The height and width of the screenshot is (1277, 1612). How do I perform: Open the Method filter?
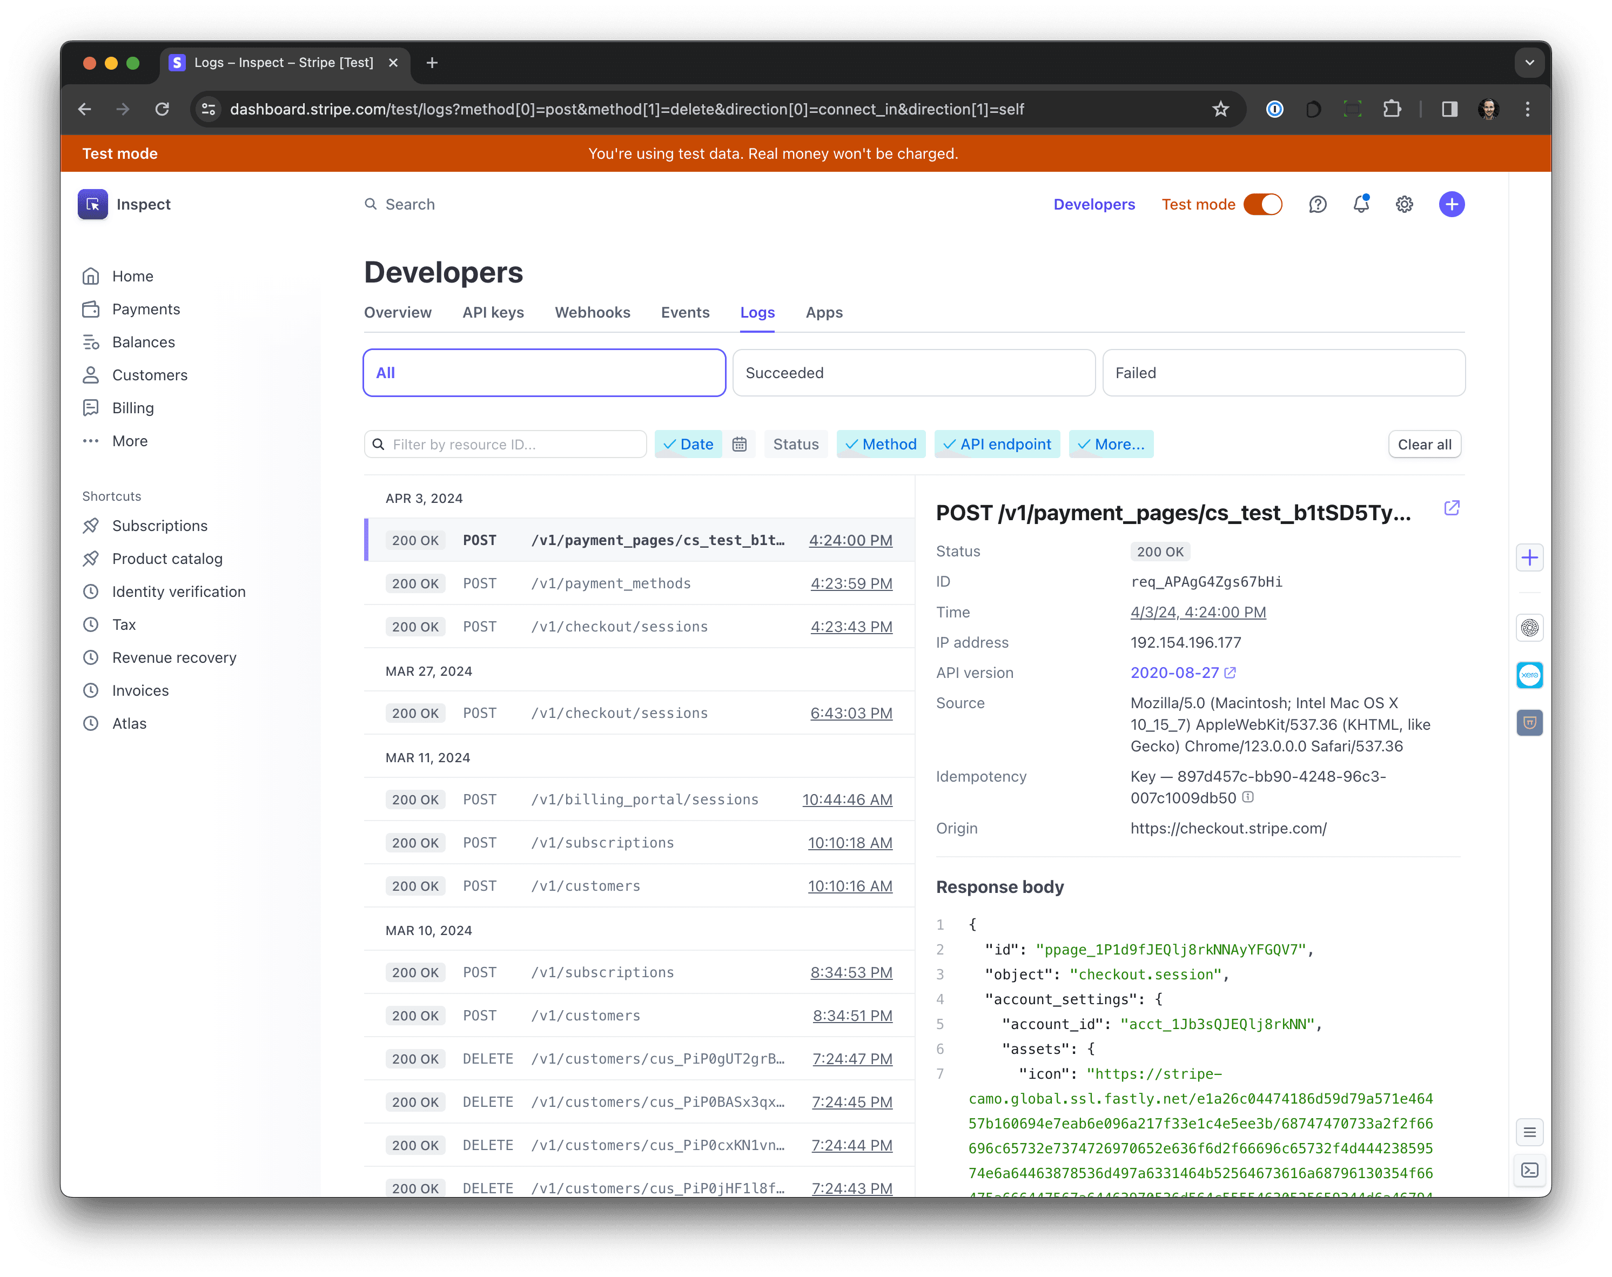881,444
